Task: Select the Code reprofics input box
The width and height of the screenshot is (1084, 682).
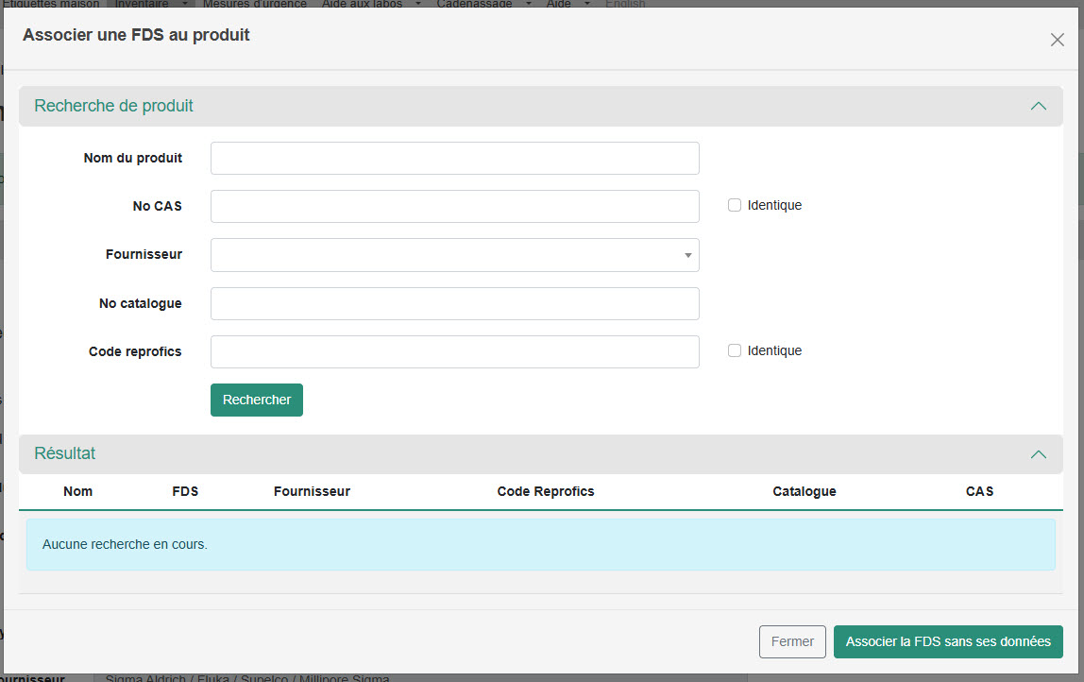Action: click(x=454, y=351)
